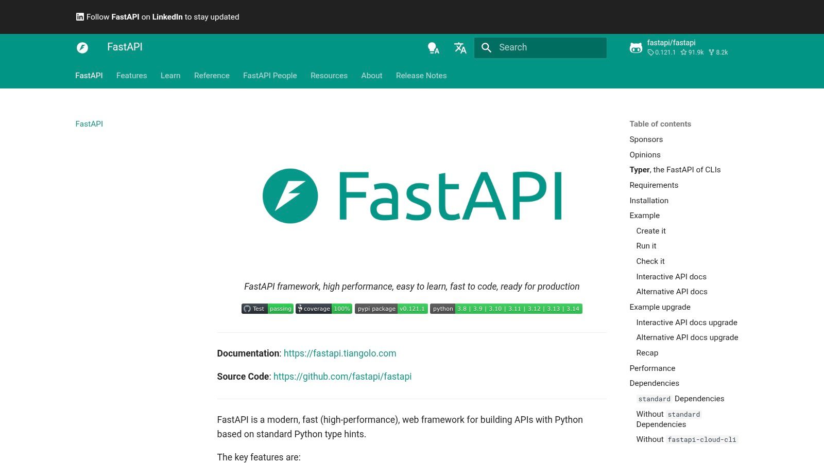Open the pypi package v0.121.1 badge
Image resolution: width=824 pixels, height=463 pixels.
(x=391, y=309)
